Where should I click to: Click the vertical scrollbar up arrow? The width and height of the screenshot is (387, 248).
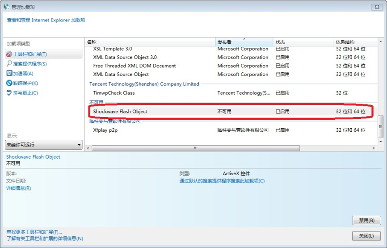[x=381, y=41]
